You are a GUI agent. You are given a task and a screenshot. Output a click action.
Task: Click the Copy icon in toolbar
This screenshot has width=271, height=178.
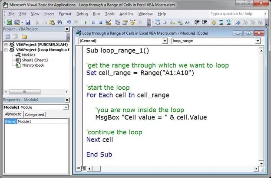click(44, 22)
